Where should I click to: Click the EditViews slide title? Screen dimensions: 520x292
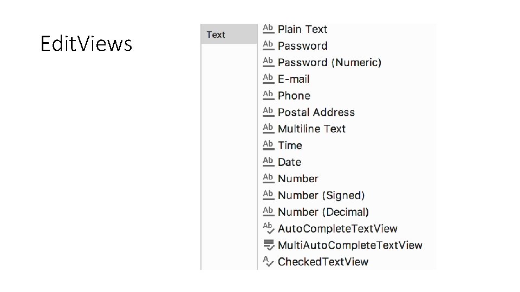pyautogui.click(x=86, y=44)
